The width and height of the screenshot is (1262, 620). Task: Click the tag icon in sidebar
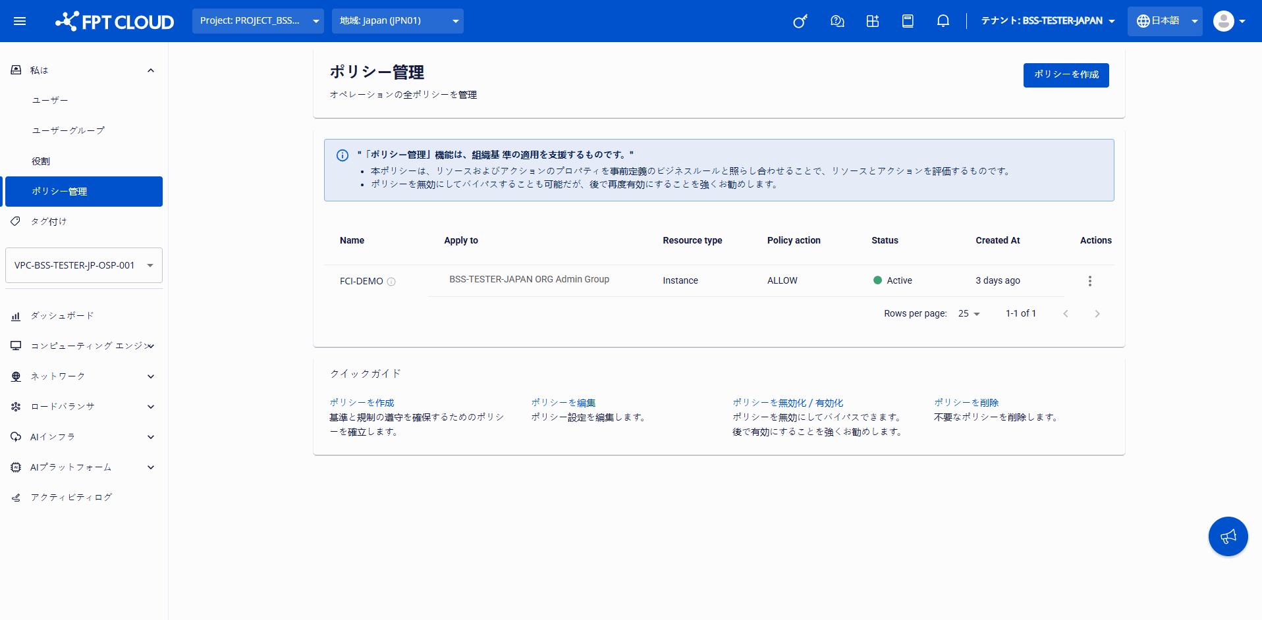tap(16, 221)
